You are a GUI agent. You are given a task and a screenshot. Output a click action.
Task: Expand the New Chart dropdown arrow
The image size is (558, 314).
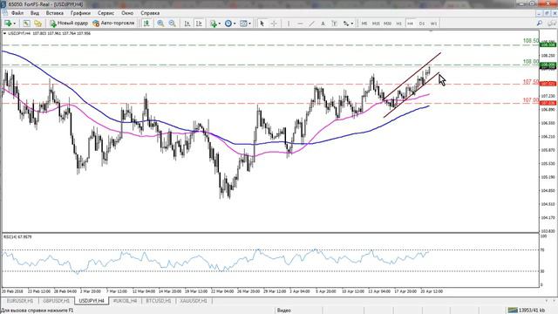[x=14, y=24]
